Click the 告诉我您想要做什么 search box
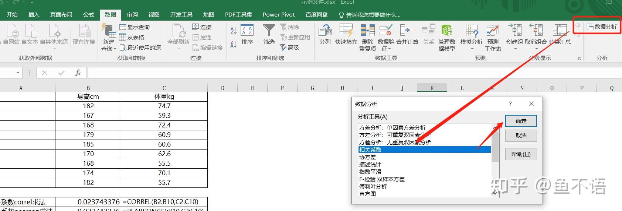 [370, 15]
